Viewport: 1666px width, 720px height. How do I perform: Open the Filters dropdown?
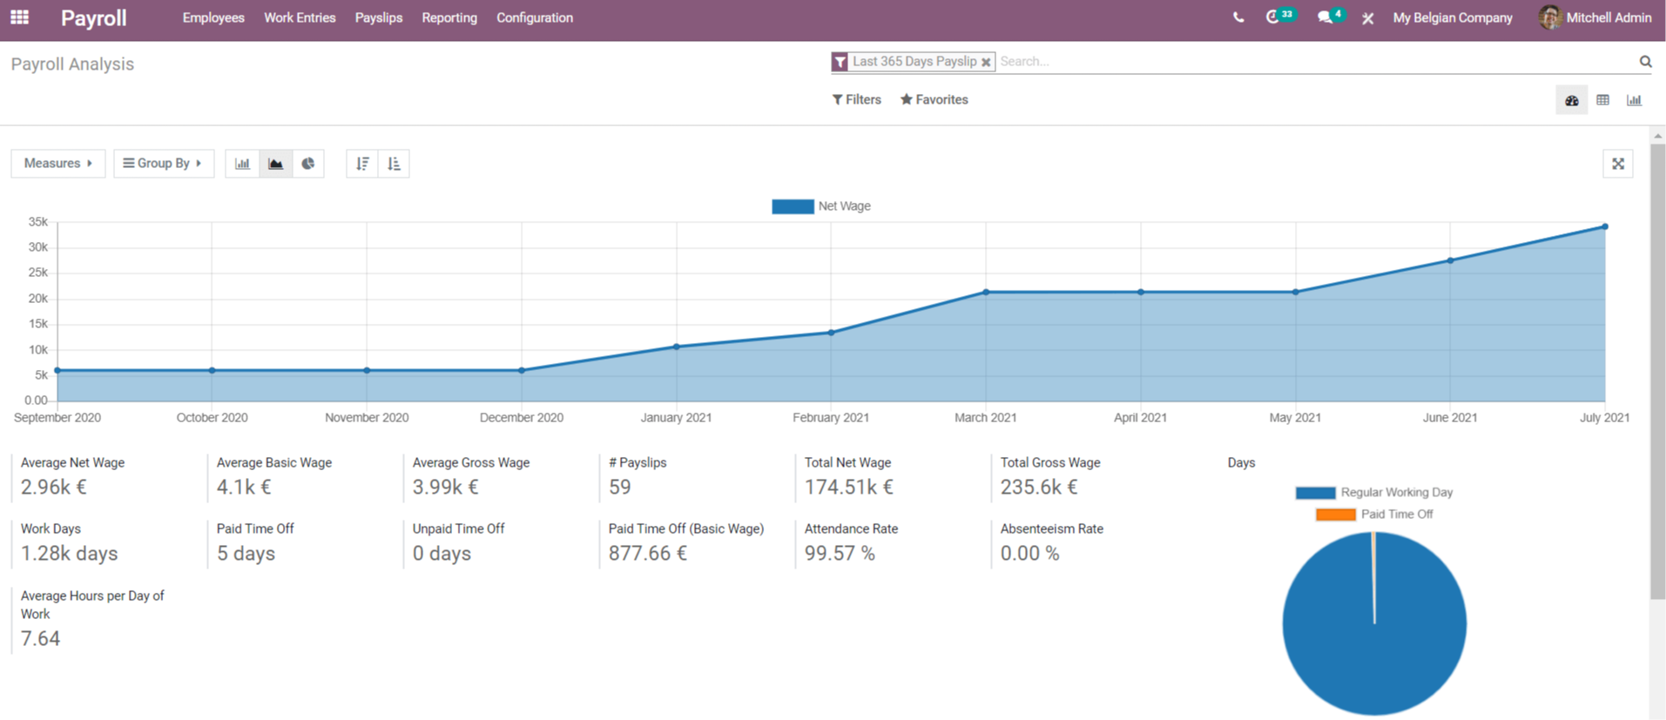click(856, 100)
